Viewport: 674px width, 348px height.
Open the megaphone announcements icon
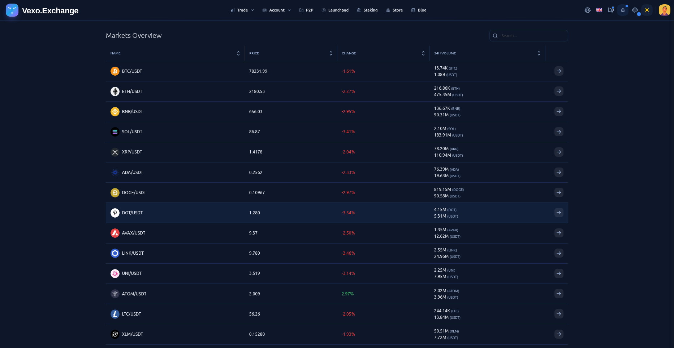(611, 10)
